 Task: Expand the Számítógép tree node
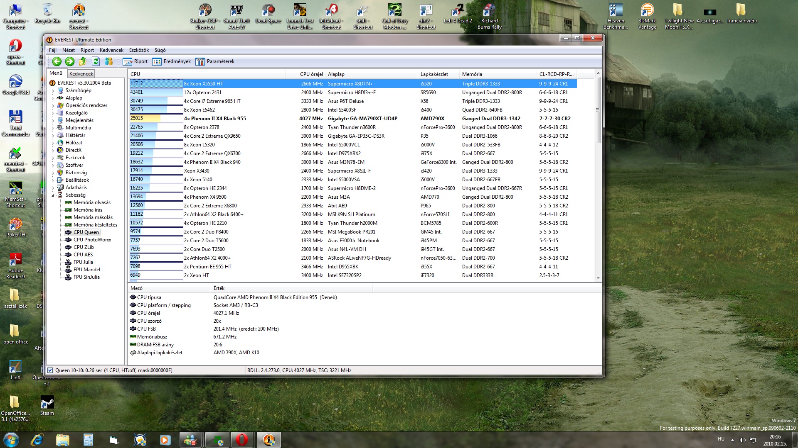click(x=53, y=91)
